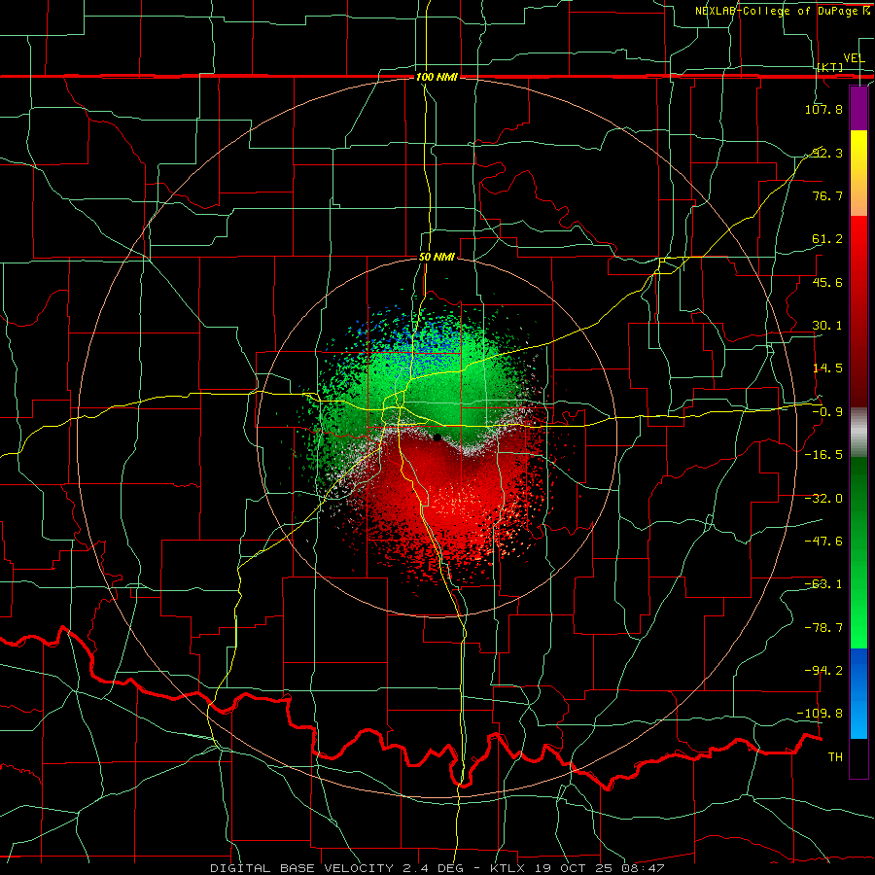Click the -0.9 legend value
875x875 pixels.
(x=827, y=412)
